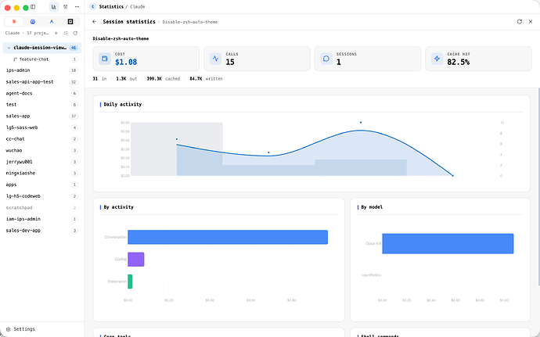The height and width of the screenshot is (337, 540).
Task: Open the sales-api-app-test project
Action: tap(42, 82)
